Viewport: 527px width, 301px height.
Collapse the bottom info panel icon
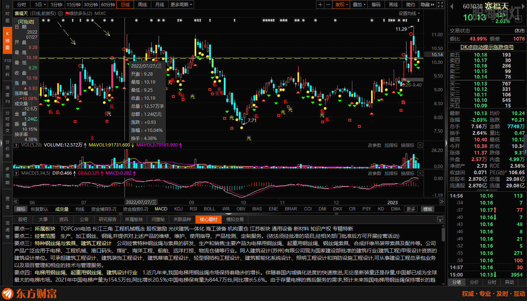[x=440, y=220]
